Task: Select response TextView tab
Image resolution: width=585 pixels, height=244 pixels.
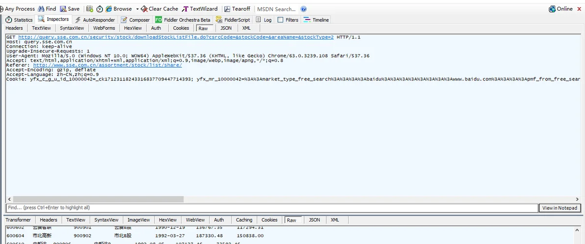Action: point(76,220)
